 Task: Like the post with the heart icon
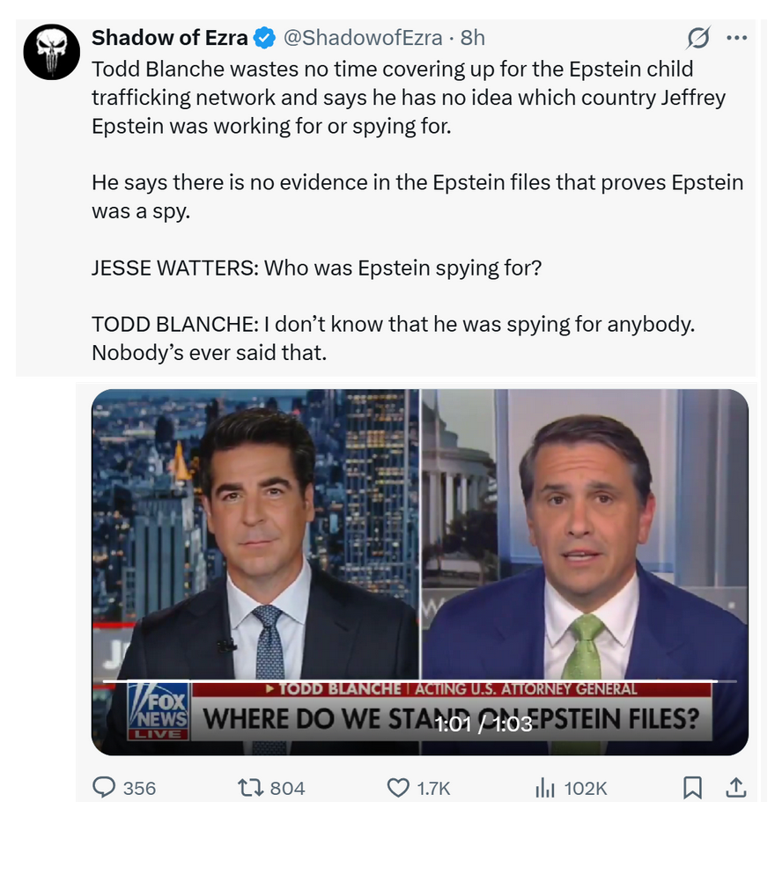398,788
